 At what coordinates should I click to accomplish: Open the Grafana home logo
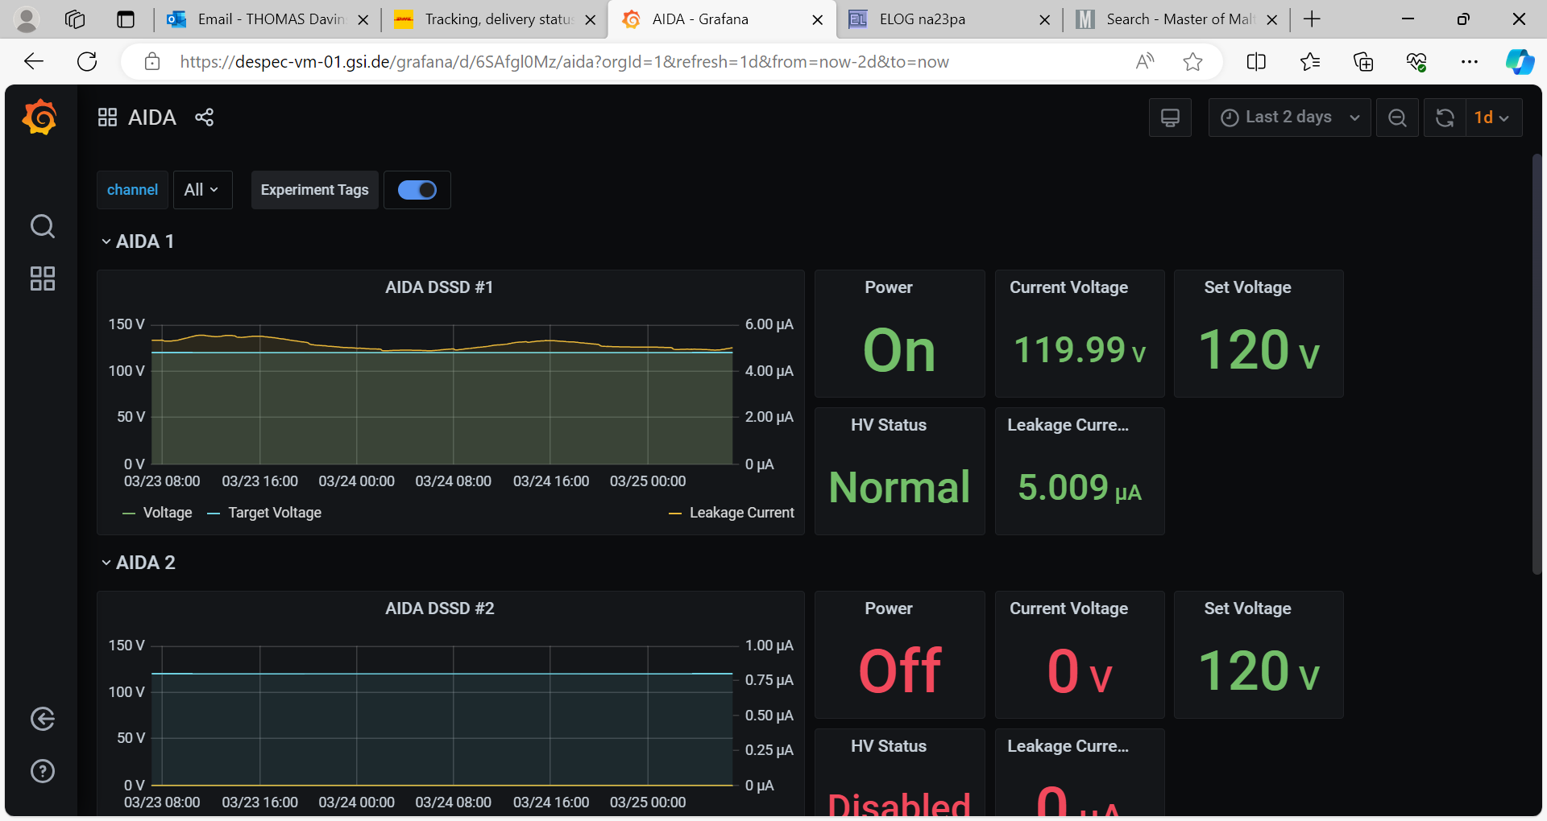[x=40, y=118]
